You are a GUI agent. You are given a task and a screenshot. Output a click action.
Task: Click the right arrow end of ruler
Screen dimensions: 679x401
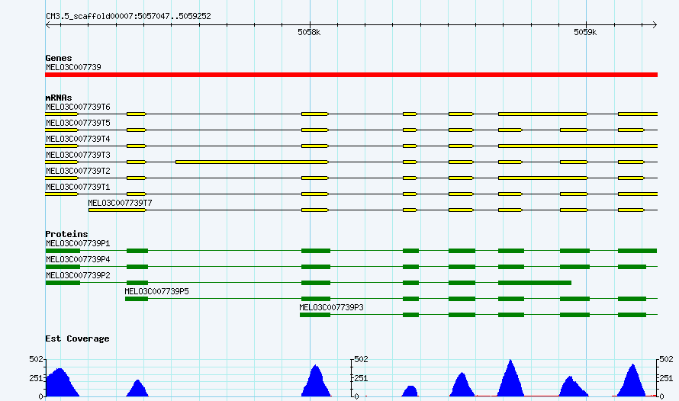point(655,25)
